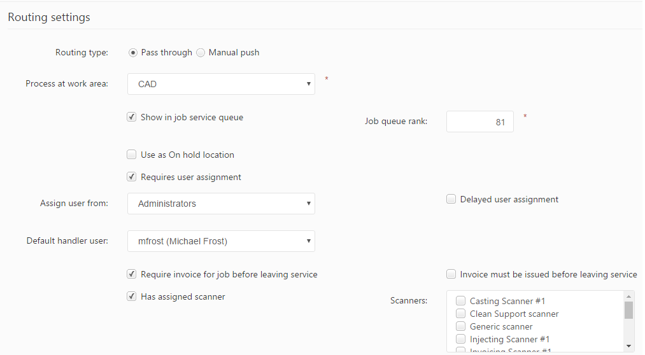Open the Process at work area dropdown
This screenshot has width=645, height=355.
[221, 84]
